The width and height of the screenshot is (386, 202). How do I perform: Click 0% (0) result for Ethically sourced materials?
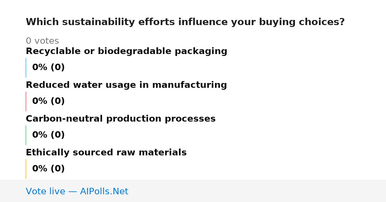pyautogui.click(x=49, y=169)
